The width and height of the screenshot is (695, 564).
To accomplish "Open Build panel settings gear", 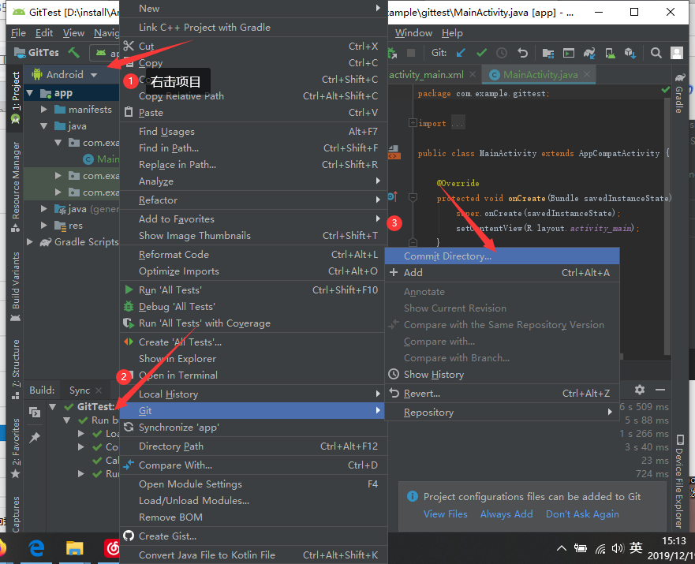I will coord(640,390).
